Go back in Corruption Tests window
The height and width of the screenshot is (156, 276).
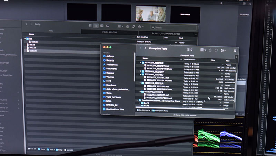pyautogui.click(x=140, y=49)
